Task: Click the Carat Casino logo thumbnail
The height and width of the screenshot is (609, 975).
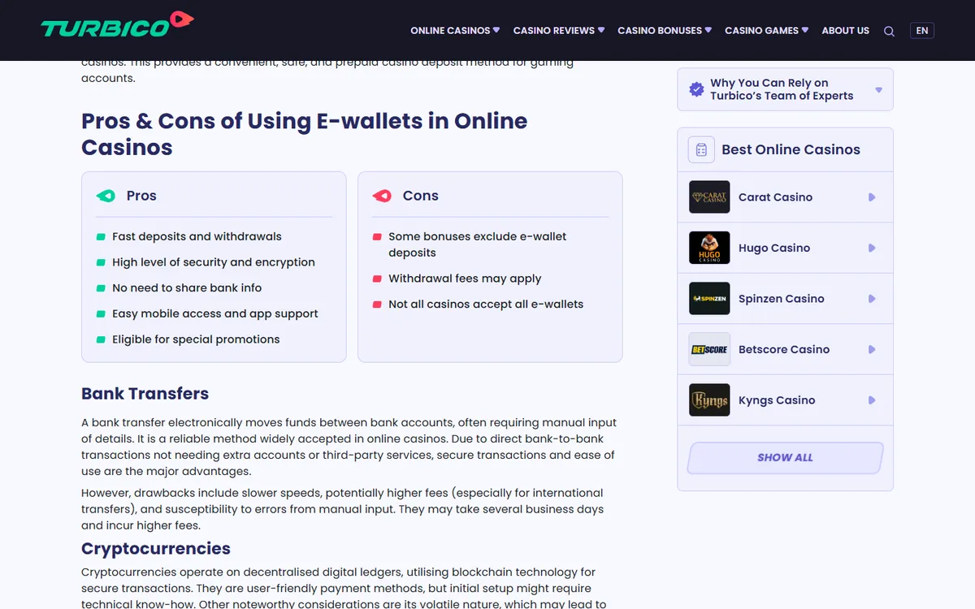Action: (709, 197)
